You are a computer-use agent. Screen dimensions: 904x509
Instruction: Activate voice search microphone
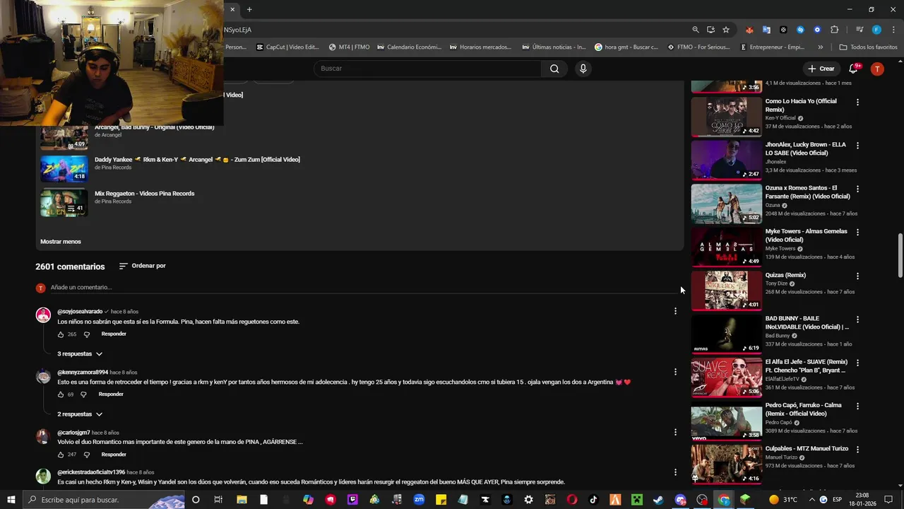tap(583, 69)
